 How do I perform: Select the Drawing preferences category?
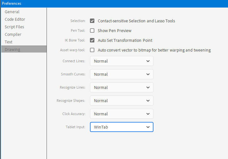coord(13,50)
